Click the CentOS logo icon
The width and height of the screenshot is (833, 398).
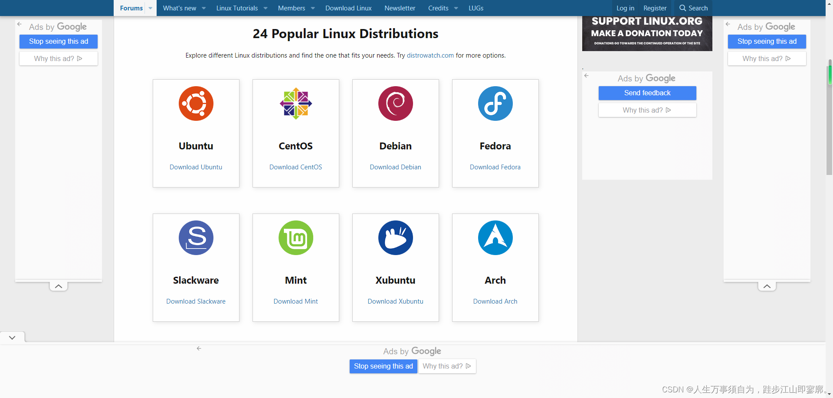coord(295,104)
